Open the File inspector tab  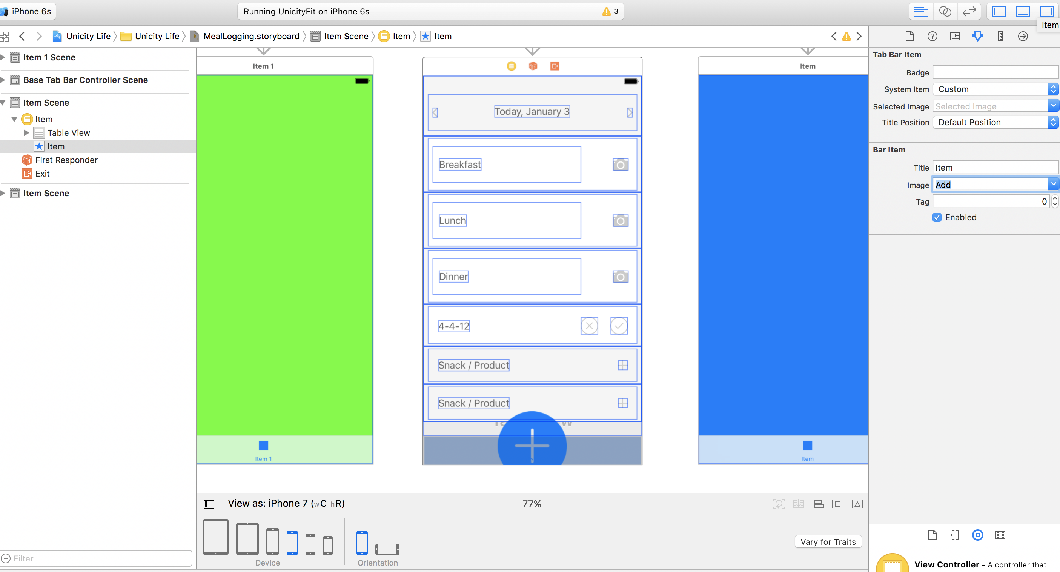tap(909, 36)
